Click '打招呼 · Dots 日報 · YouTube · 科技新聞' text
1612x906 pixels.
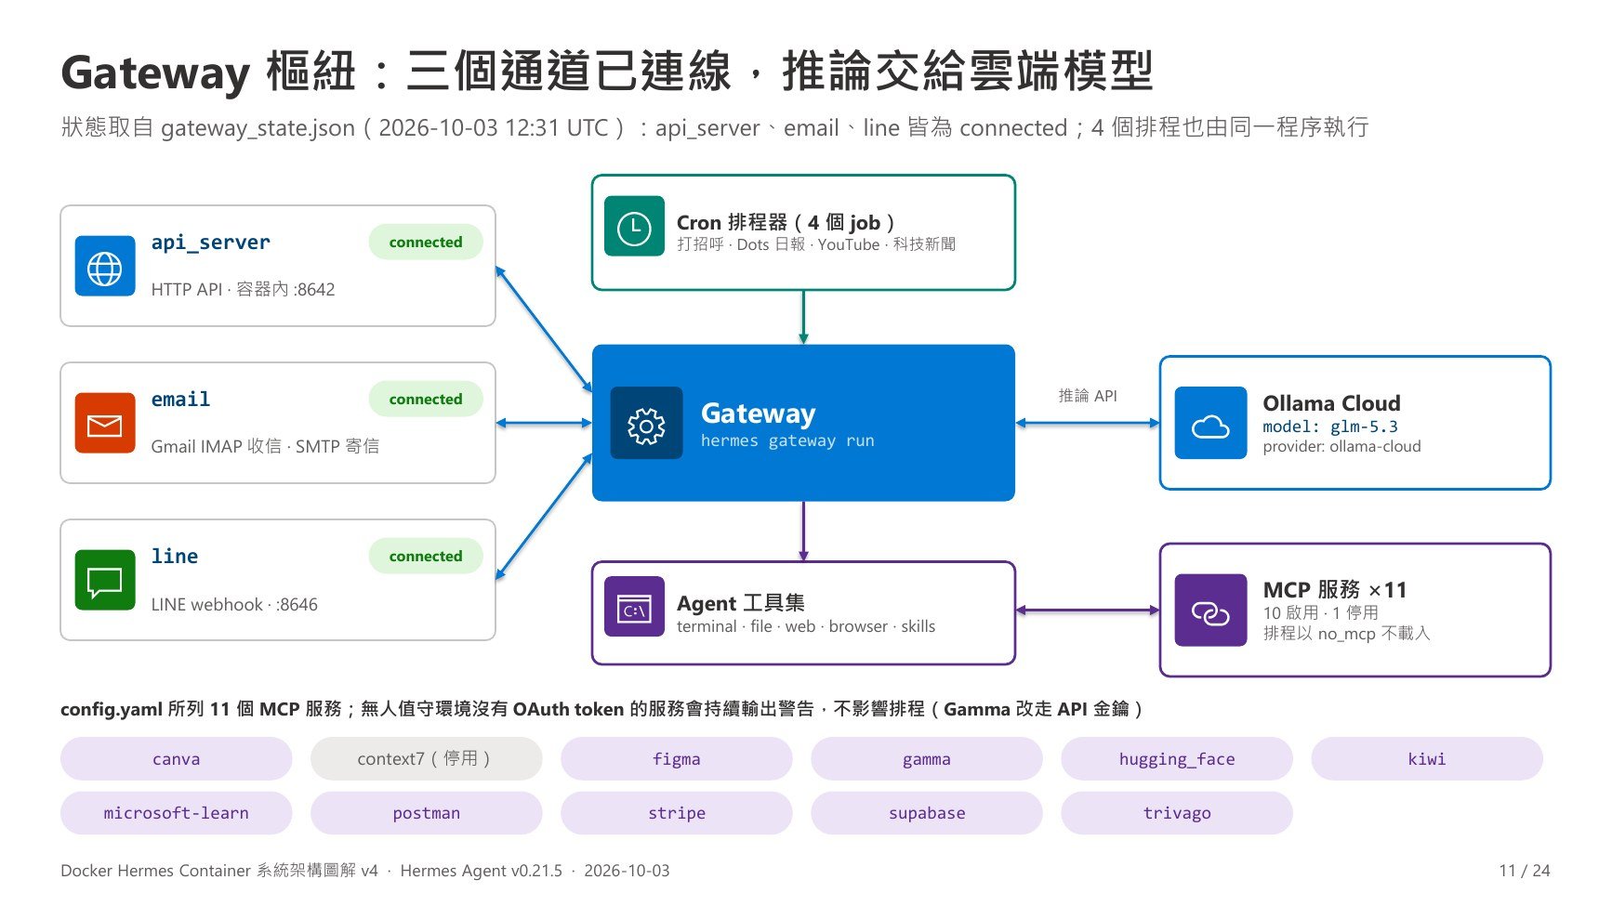[x=816, y=244]
